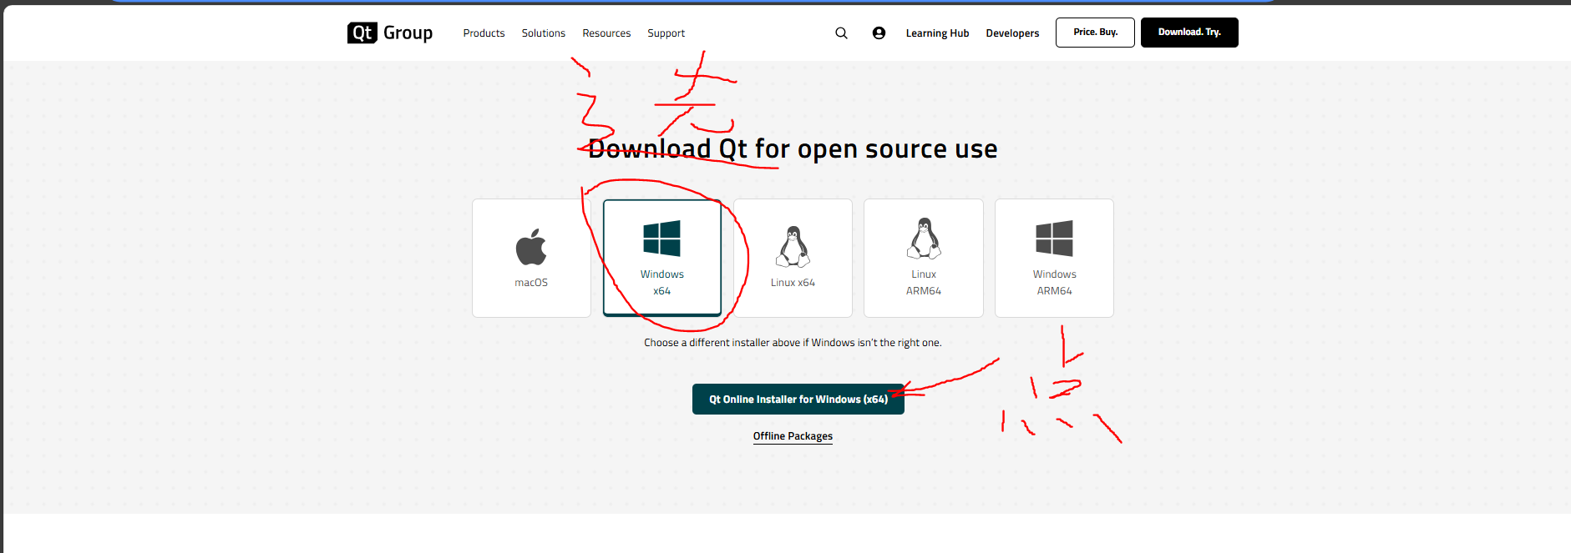Image resolution: width=1571 pixels, height=553 pixels.
Task: Open the Support menu
Action: click(x=666, y=33)
